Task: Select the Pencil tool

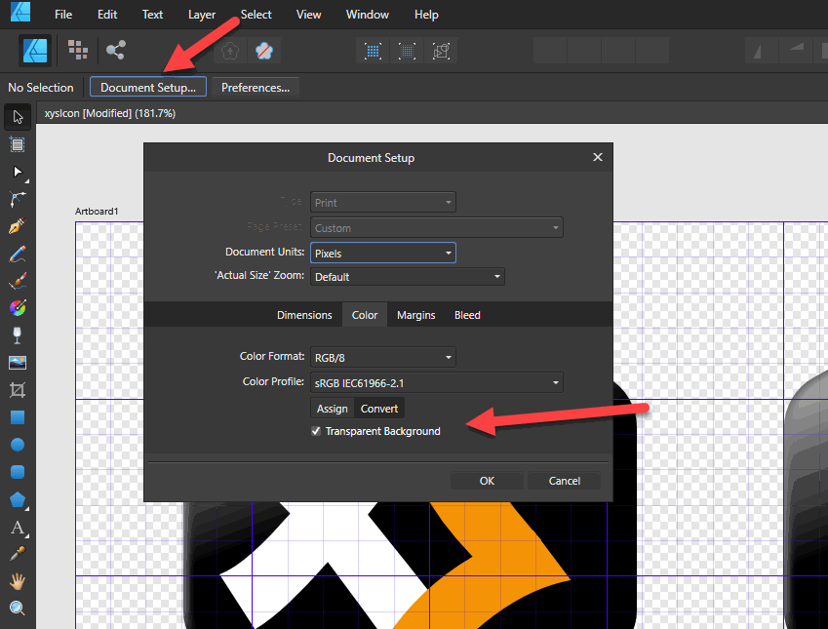Action: click(x=18, y=254)
